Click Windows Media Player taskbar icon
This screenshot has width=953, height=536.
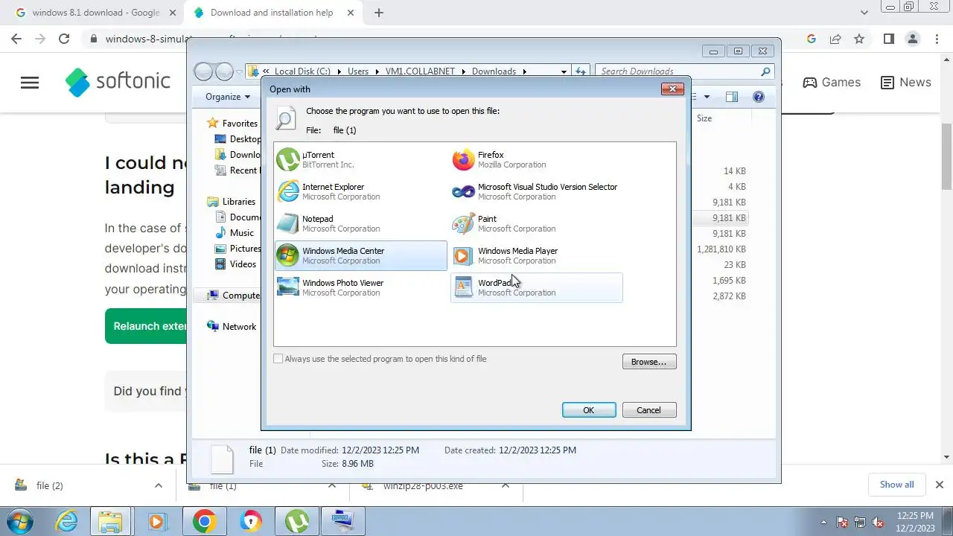pos(156,521)
